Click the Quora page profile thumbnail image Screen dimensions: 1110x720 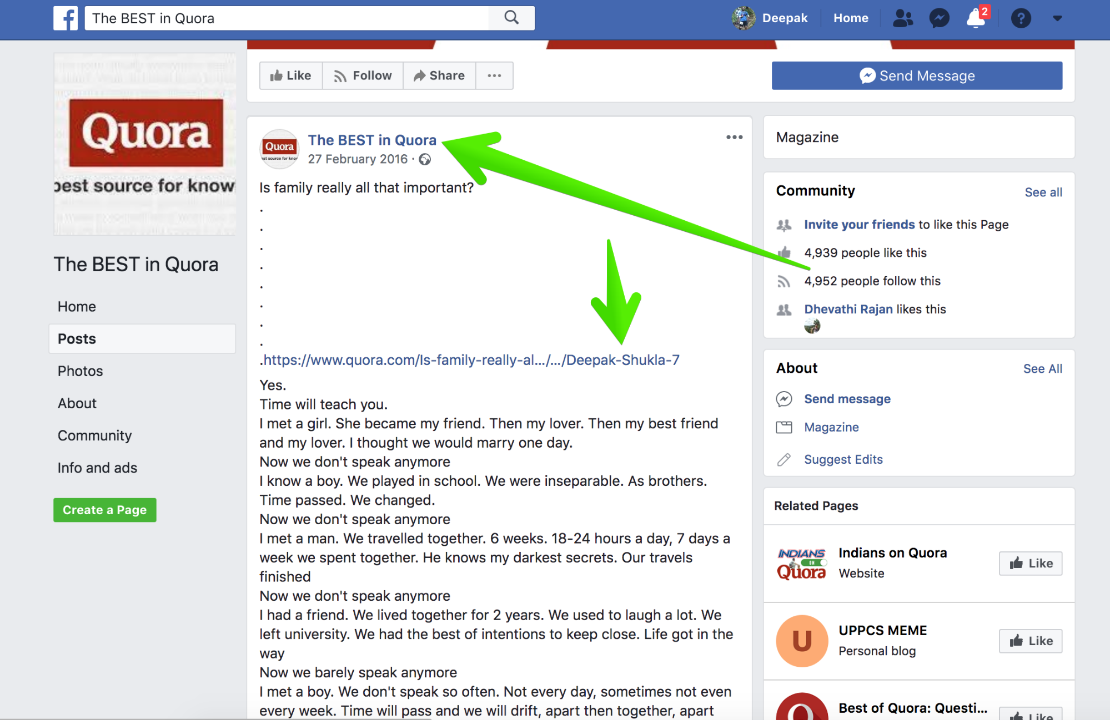click(279, 148)
